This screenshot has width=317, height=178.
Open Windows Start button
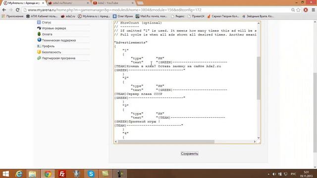tap(5, 174)
